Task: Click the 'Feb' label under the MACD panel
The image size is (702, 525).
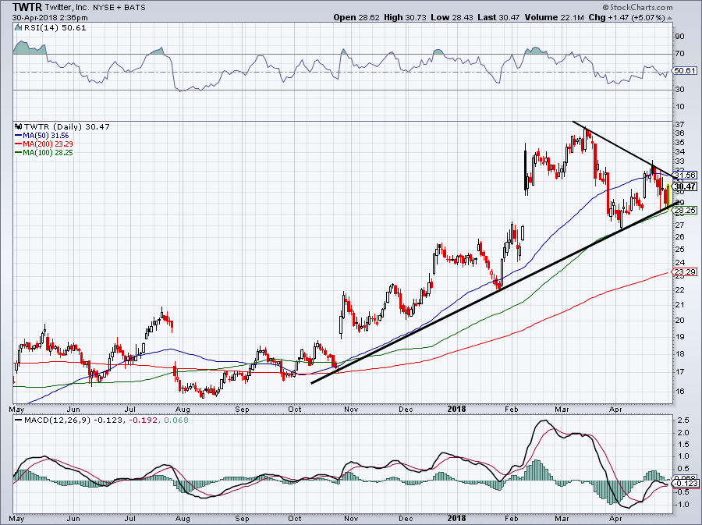Action: pyautogui.click(x=511, y=520)
